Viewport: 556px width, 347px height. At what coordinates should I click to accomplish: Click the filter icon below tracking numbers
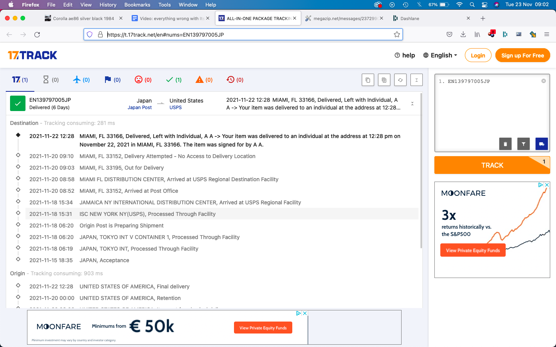[x=523, y=144]
